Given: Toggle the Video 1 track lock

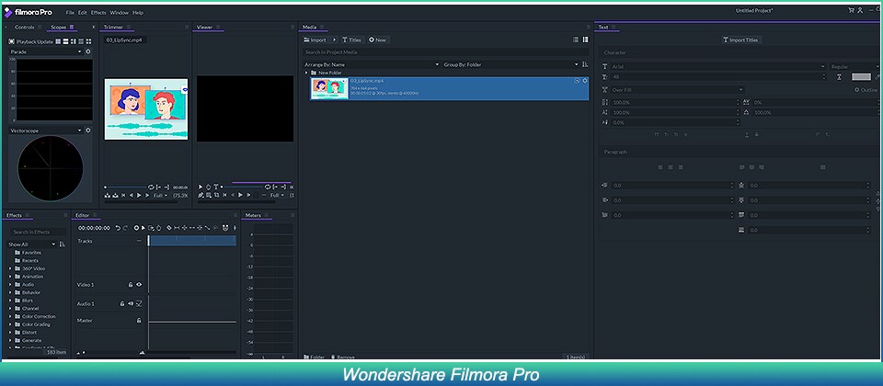Looking at the screenshot, I should [x=130, y=285].
